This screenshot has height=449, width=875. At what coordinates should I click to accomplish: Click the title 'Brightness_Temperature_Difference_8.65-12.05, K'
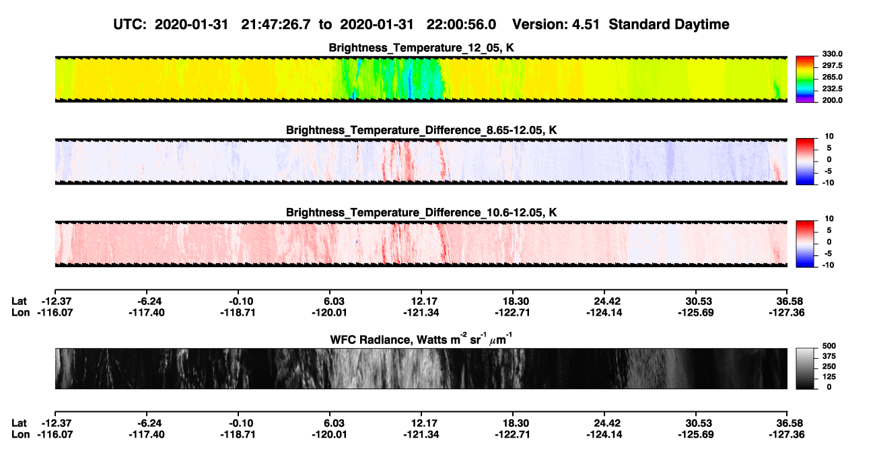(421, 130)
